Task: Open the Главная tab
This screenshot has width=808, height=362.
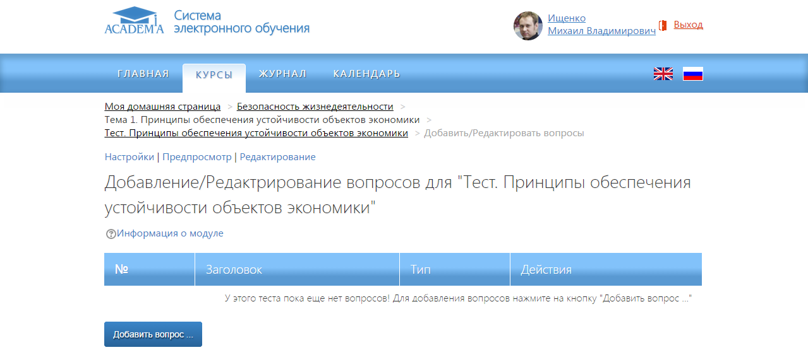Action: [143, 74]
